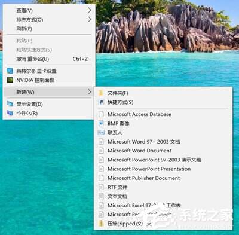
Task: Click the Word 97 - 2003 document icon
Action: (x=101, y=141)
